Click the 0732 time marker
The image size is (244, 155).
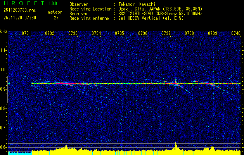50,33
